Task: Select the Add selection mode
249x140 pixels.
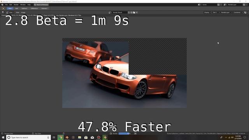Action: 16,9
